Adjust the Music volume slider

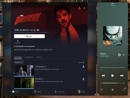pos(112,83)
